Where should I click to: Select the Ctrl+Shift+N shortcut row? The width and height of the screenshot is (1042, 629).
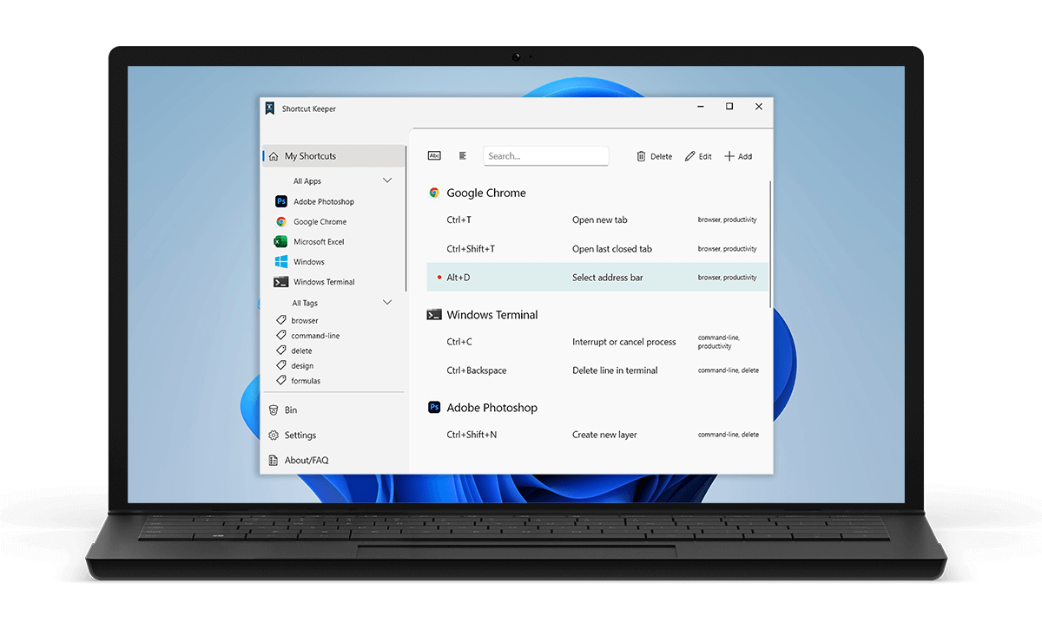pyautogui.click(x=597, y=435)
